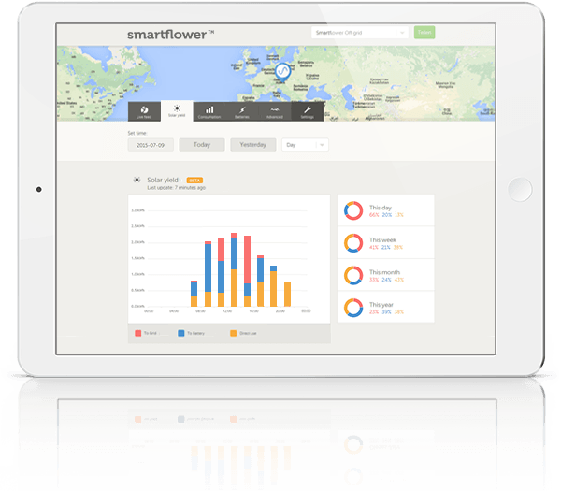Image resolution: width=561 pixels, height=491 pixels.
Task: Click the This year donut chart
Action: tap(353, 308)
